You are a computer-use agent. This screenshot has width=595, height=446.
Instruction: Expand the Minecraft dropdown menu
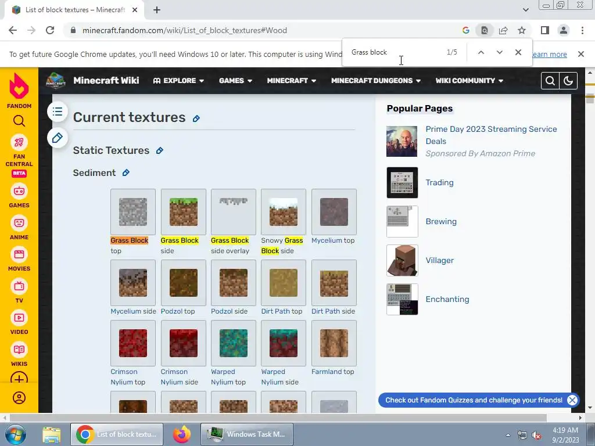pyautogui.click(x=292, y=81)
